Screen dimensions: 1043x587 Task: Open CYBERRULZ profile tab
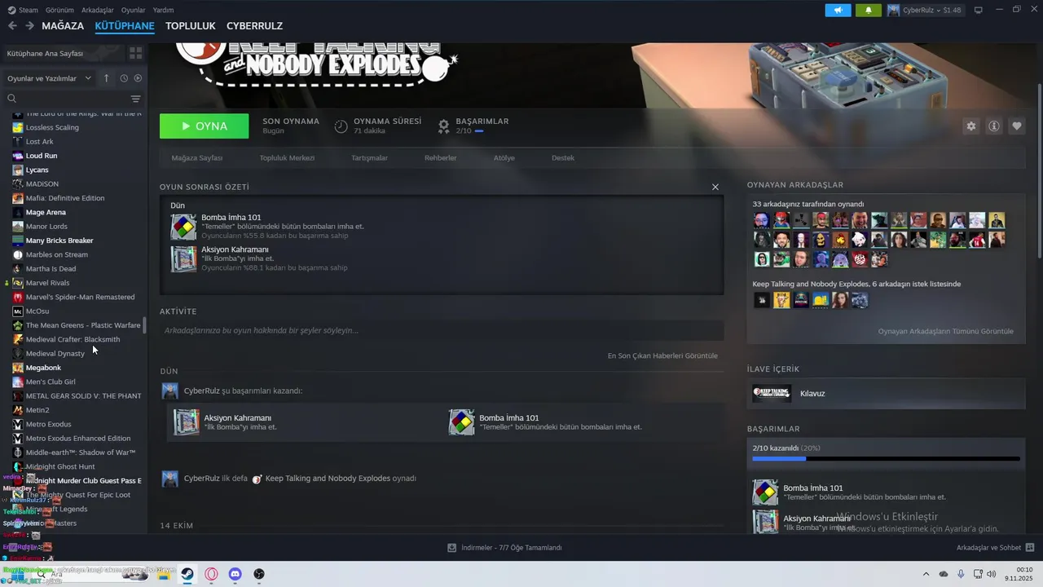[254, 26]
